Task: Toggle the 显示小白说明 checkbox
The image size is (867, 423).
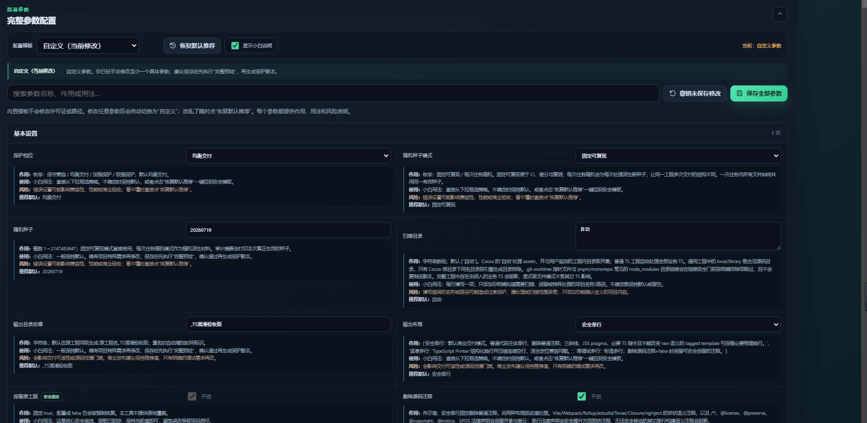Action: pyautogui.click(x=235, y=45)
